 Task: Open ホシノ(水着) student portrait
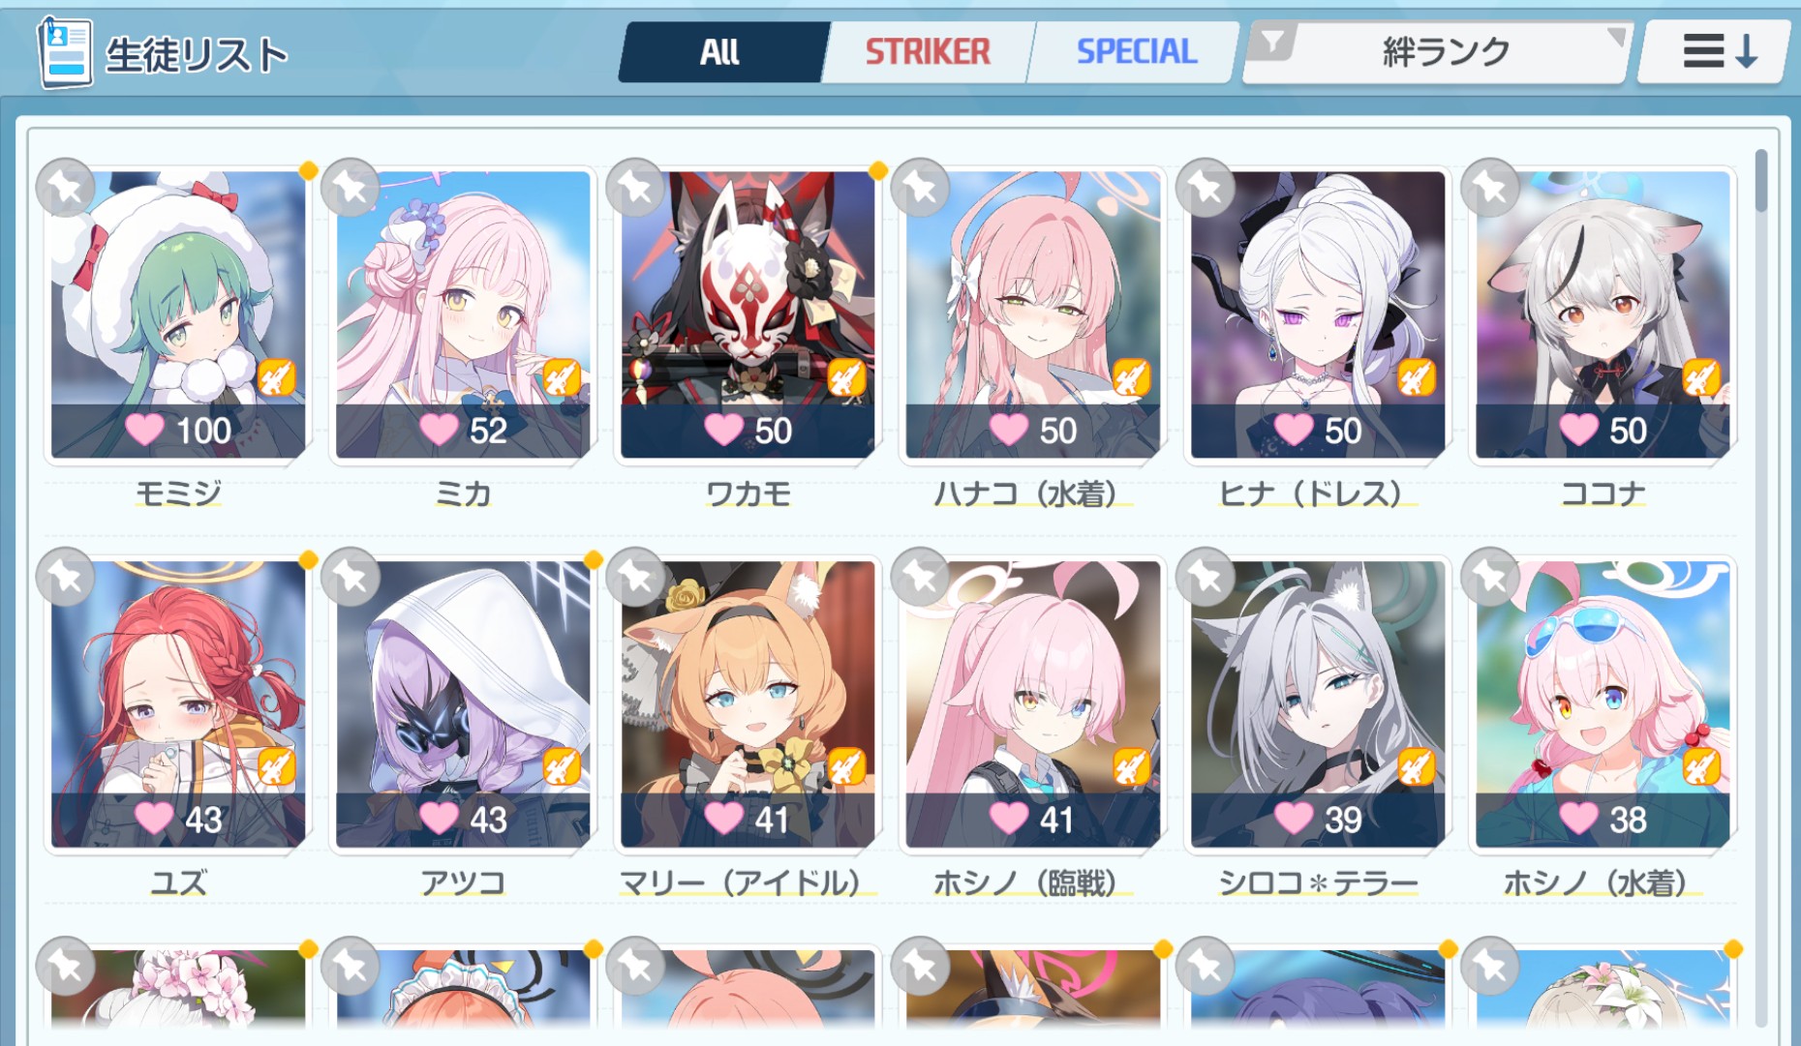pos(1603,703)
